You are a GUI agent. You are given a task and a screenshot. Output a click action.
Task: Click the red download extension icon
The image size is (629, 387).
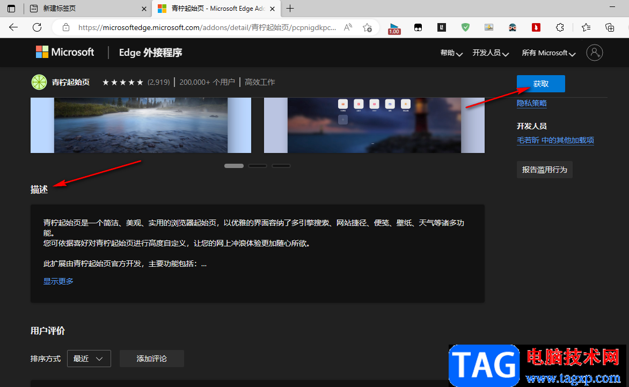tap(536, 27)
